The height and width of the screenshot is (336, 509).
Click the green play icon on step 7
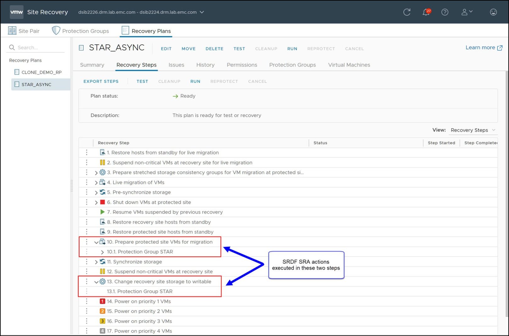coord(102,212)
